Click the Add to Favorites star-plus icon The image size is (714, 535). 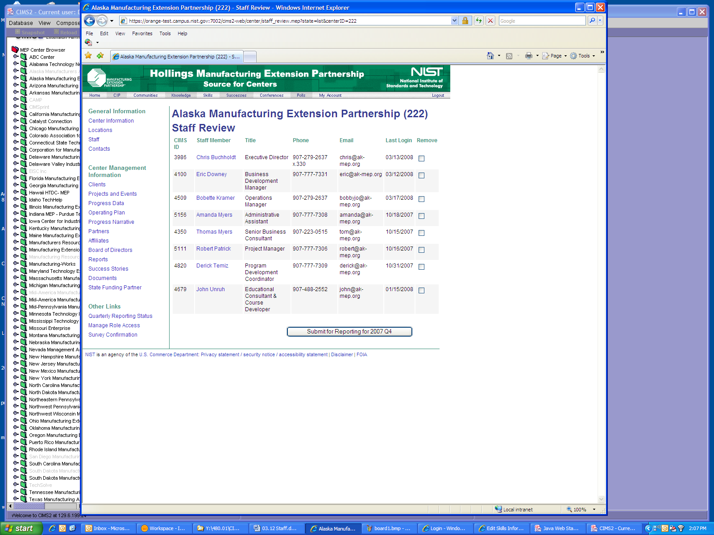pos(100,56)
